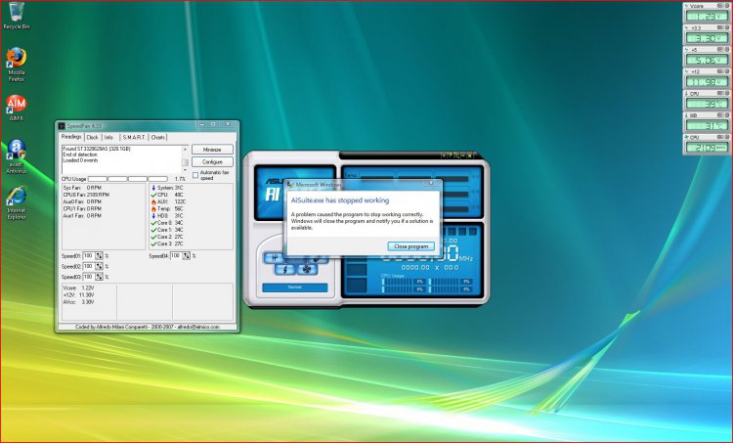This screenshot has height=443, width=733.
Task: Click the +5 voltage monitor display
Action: (707, 60)
